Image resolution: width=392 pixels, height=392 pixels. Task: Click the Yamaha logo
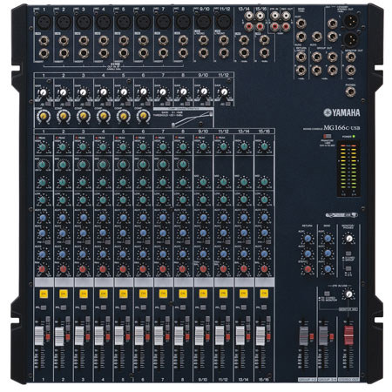[x=341, y=112]
